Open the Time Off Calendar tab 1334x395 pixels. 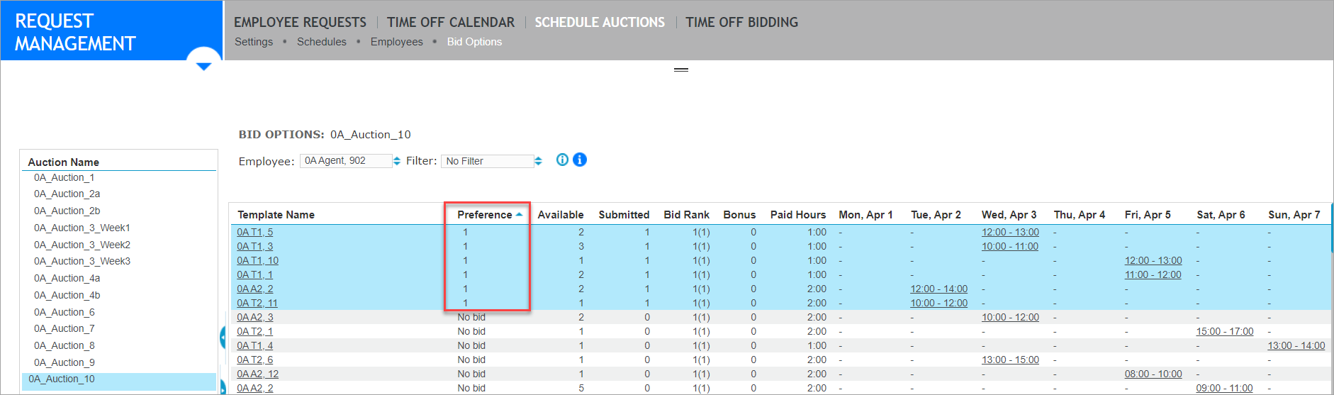click(451, 22)
